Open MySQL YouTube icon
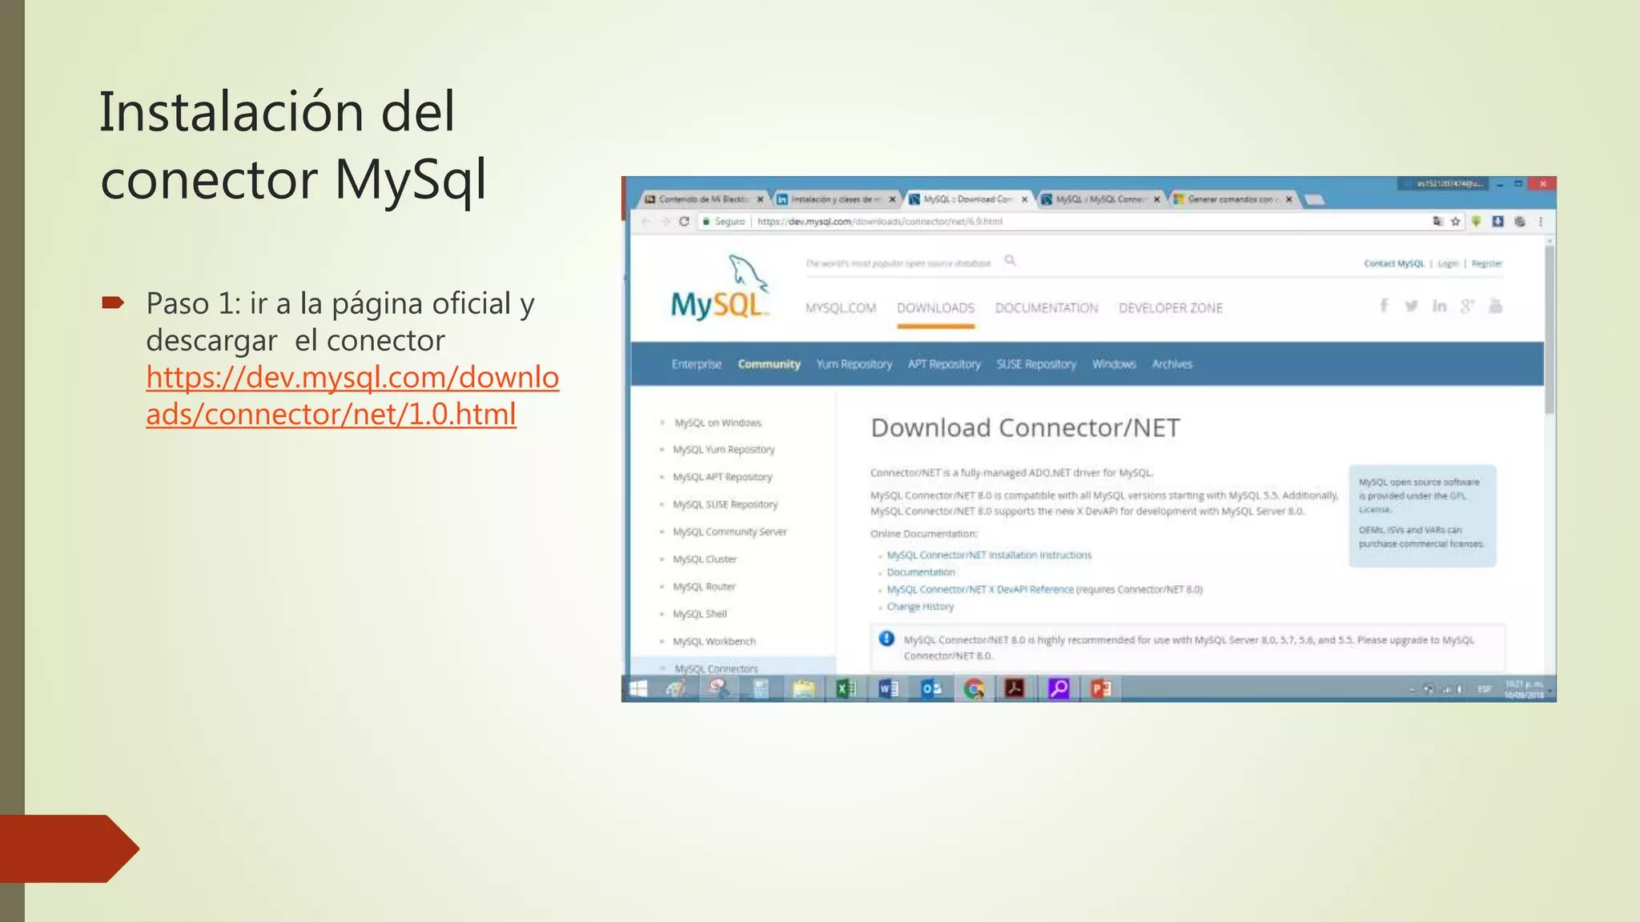The image size is (1640, 922). 1495,306
